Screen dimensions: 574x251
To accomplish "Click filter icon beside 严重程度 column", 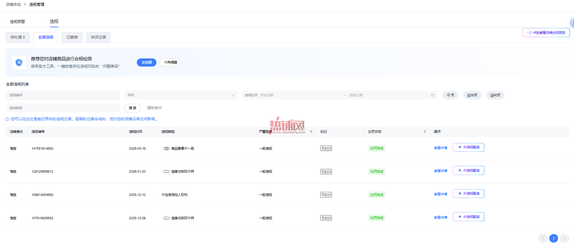I will click(311, 132).
